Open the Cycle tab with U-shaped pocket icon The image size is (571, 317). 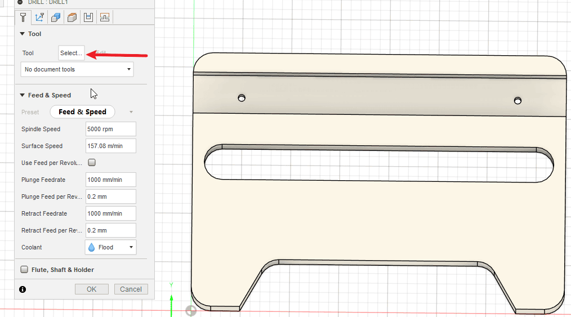[88, 17]
